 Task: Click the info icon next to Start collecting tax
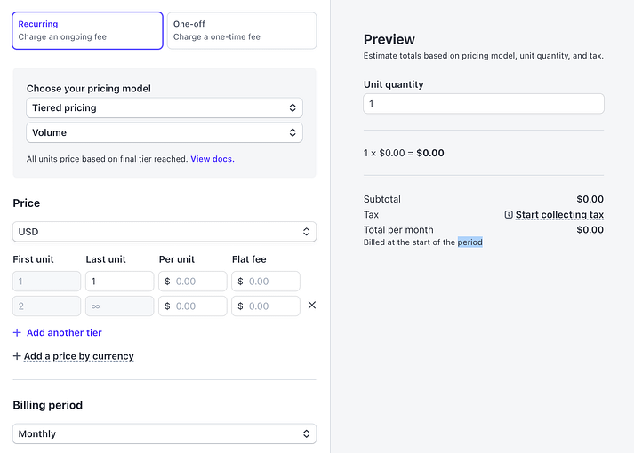coord(509,215)
